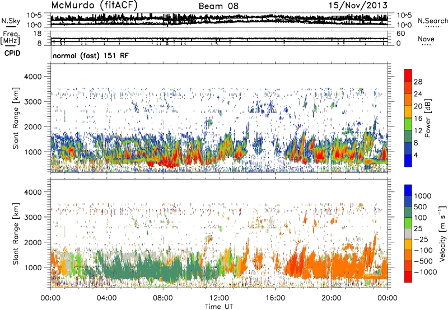Click the 'Nave' label

point(426,39)
